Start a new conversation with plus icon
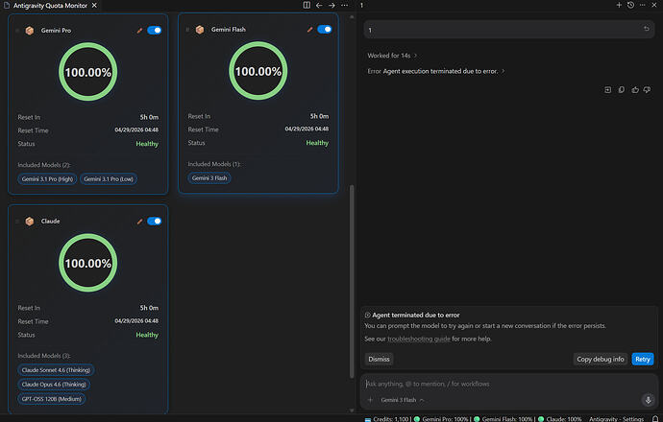 [x=619, y=5]
